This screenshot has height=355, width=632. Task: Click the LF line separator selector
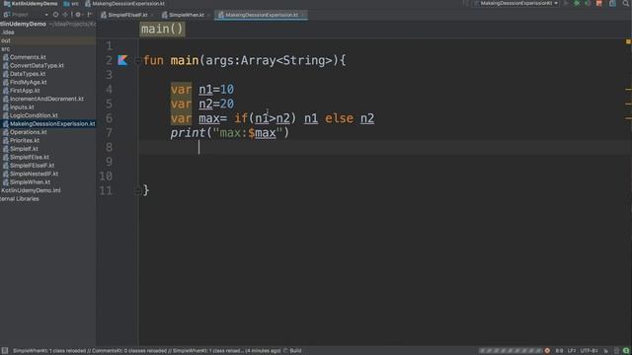click(x=572, y=351)
